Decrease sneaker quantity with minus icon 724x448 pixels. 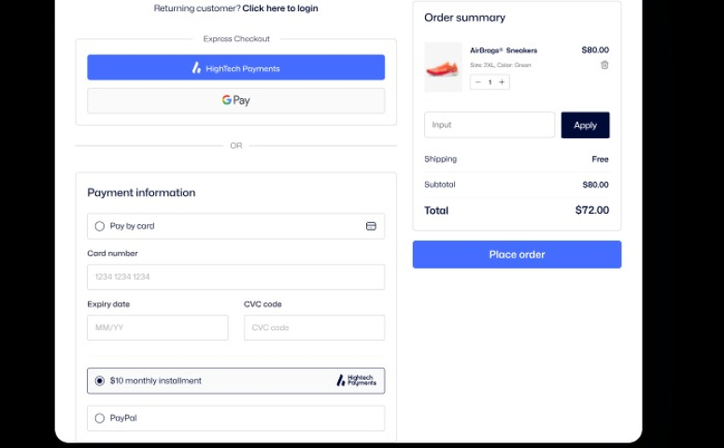click(x=478, y=82)
